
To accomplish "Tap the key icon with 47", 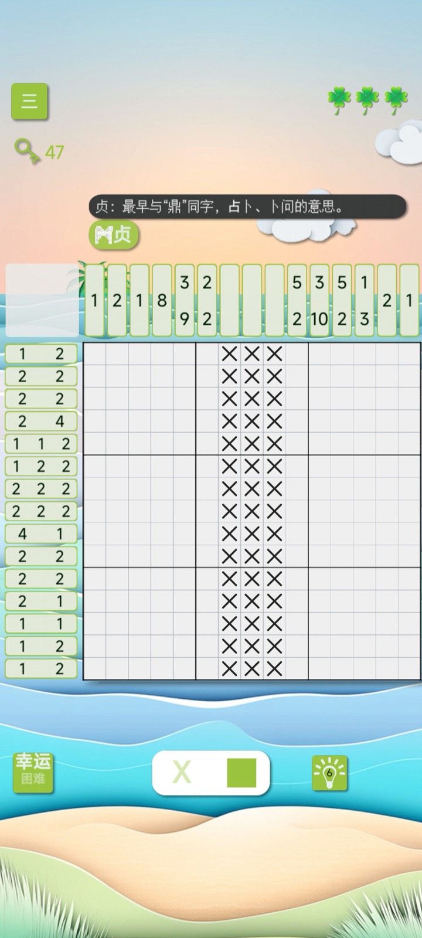I will click(x=39, y=151).
